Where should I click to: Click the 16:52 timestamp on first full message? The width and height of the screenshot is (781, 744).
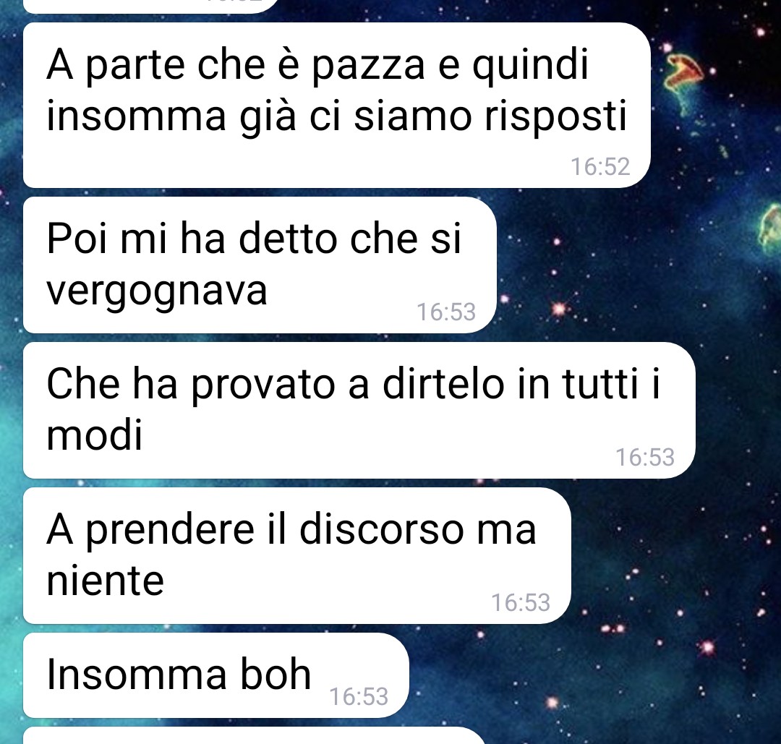pos(600,167)
